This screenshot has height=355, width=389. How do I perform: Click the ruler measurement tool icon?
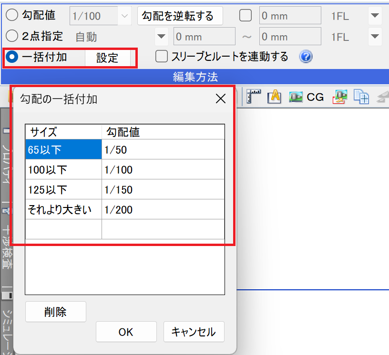[253, 97]
